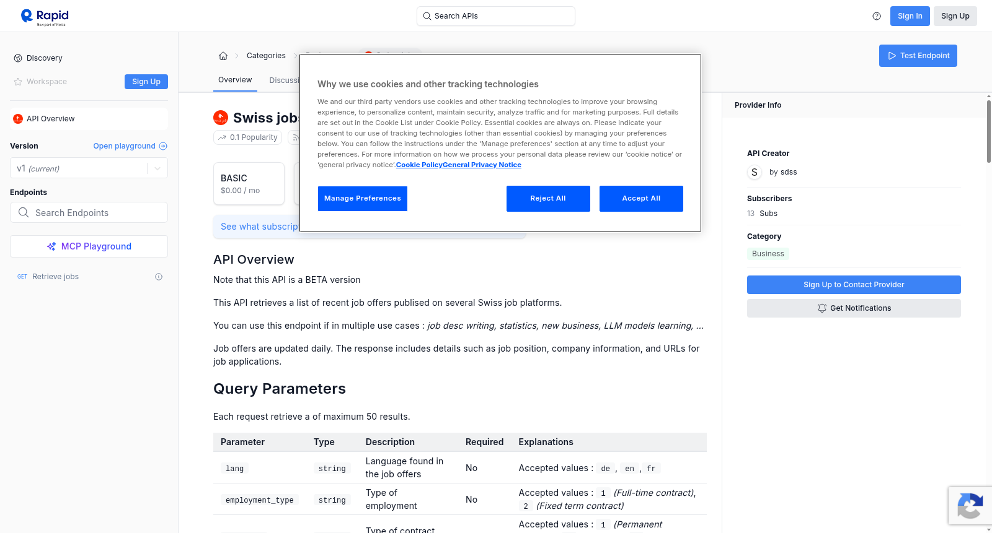Click the header Sign Up button
The width and height of the screenshot is (992, 533).
click(955, 16)
